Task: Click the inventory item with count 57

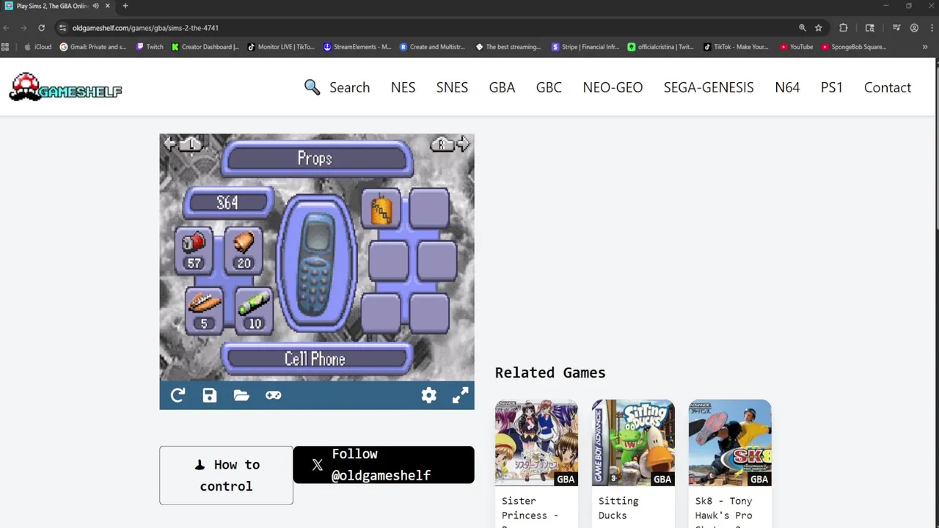Action: tap(194, 251)
